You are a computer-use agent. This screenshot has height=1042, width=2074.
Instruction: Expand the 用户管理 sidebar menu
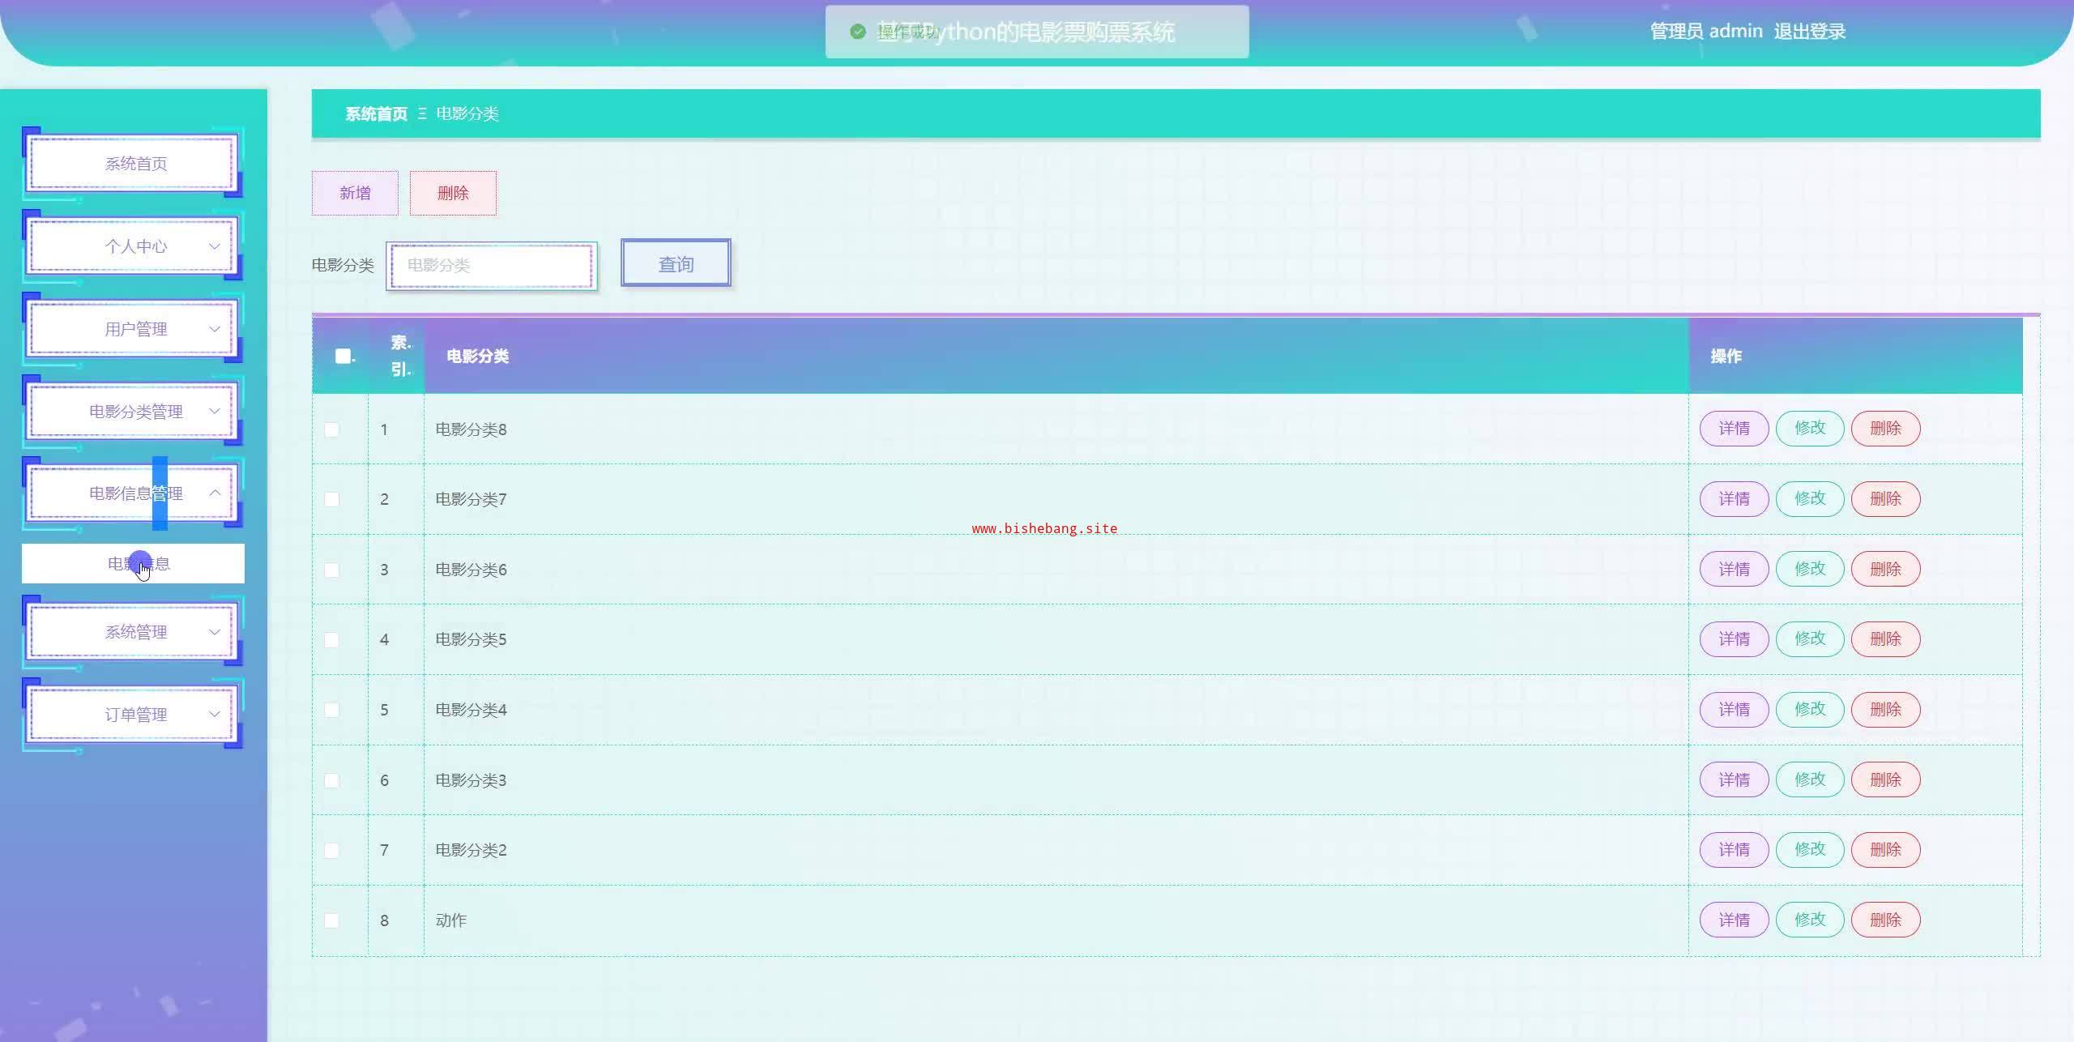coord(134,329)
